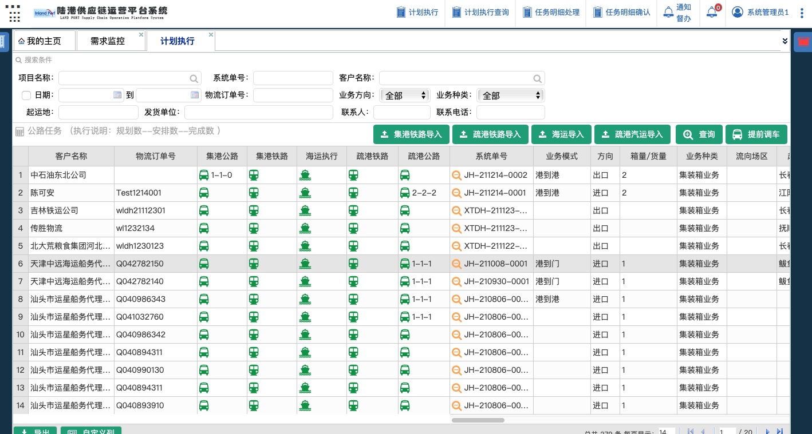Enable the 日期 checkbox
This screenshot has width=812, height=434.
(x=26, y=95)
